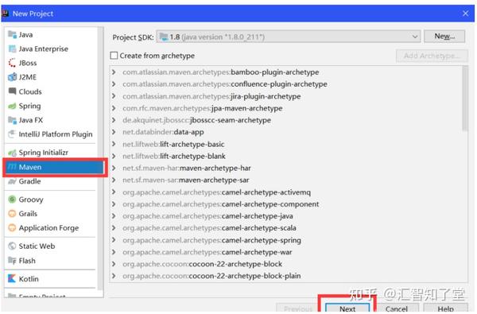This screenshot has height=314, width=477.
Task: Select Java Enterprise project type
Action: (43, 48)
